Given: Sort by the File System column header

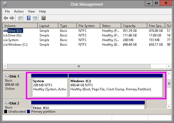Looking at the screenshot, I should coord(88,26).
